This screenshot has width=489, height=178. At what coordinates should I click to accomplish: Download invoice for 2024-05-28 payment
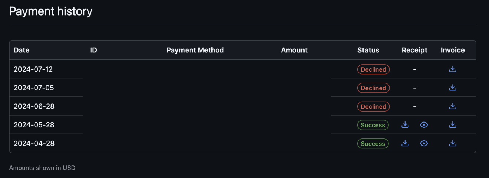[x=452, y=125]
